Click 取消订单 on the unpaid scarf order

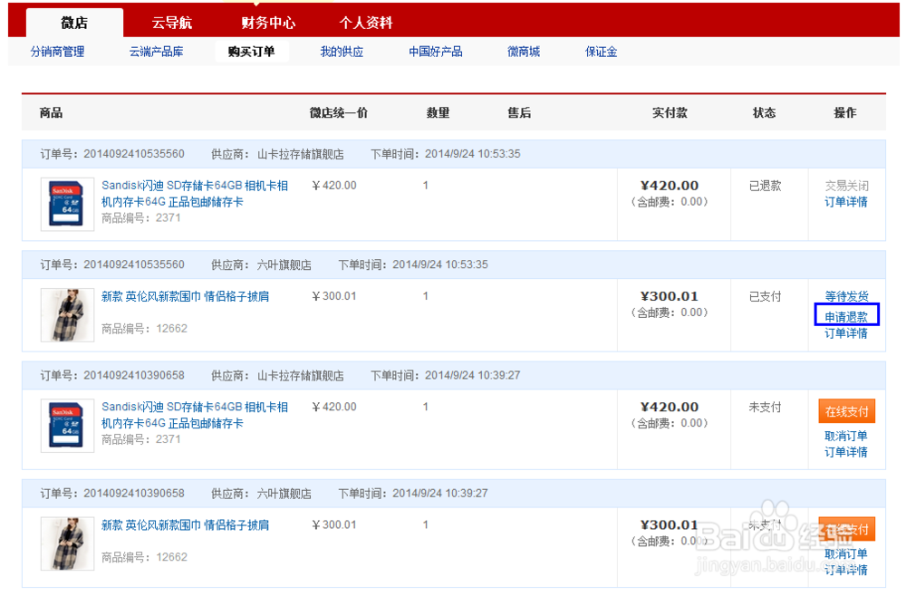click(844, 553)
